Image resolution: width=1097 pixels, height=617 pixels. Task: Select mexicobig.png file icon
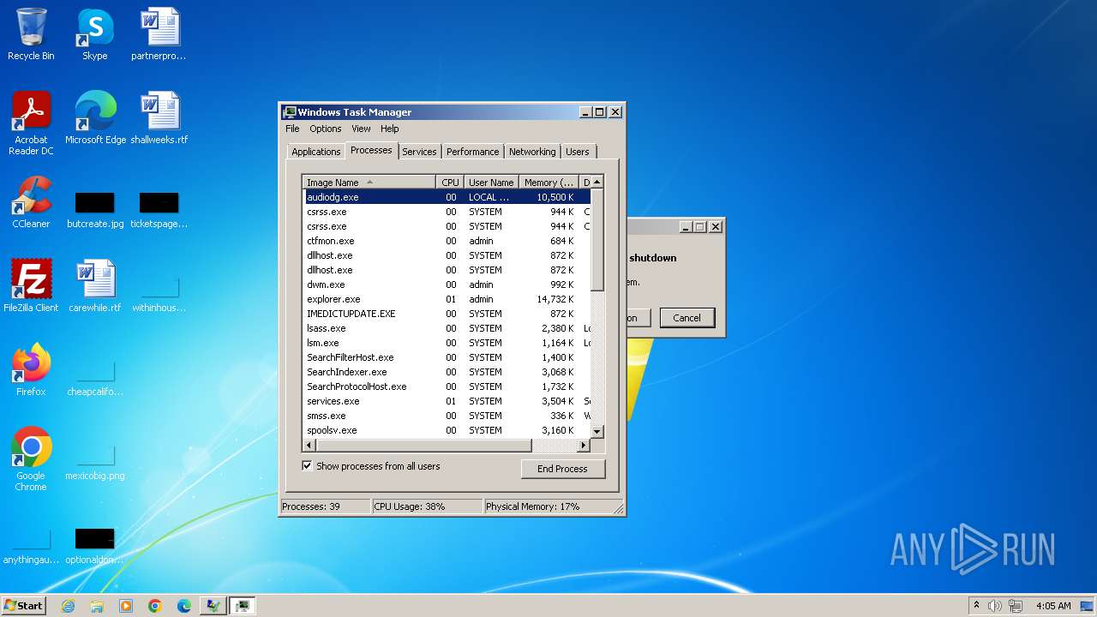(95, 462)
